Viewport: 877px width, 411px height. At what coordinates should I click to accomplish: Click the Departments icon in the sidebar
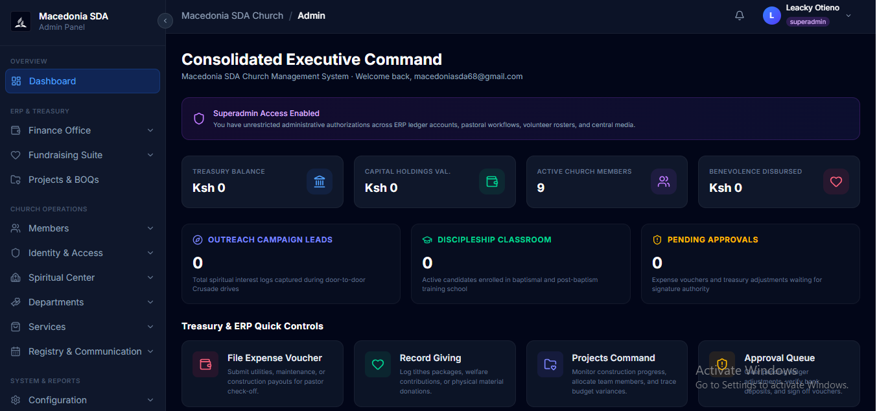16,302
